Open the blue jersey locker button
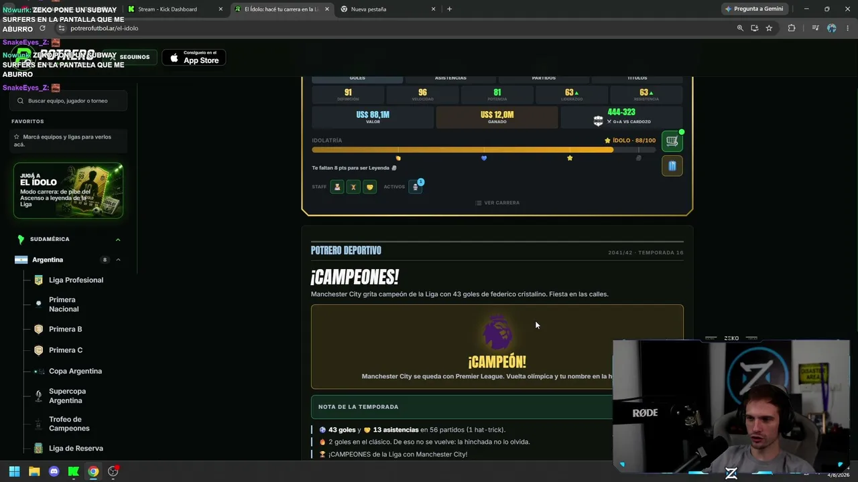Image resolution: width=858 pixels, height=482 pixels. [x=672, y=165]
